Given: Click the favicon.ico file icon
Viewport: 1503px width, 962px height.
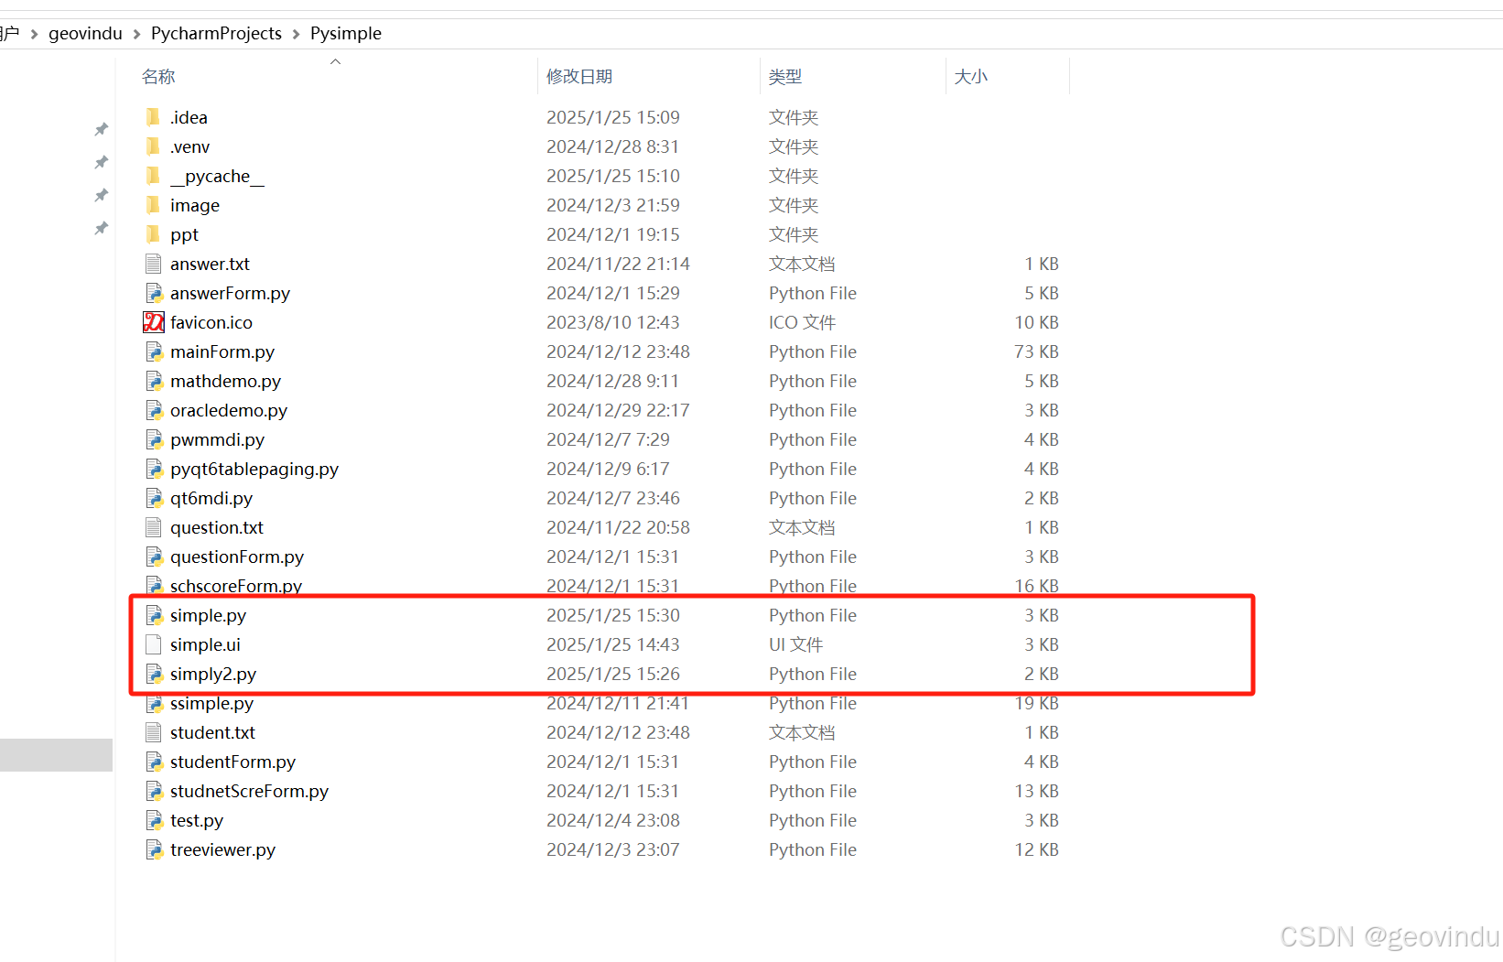Looking at the screenshot, I should [x=154, y=322].
